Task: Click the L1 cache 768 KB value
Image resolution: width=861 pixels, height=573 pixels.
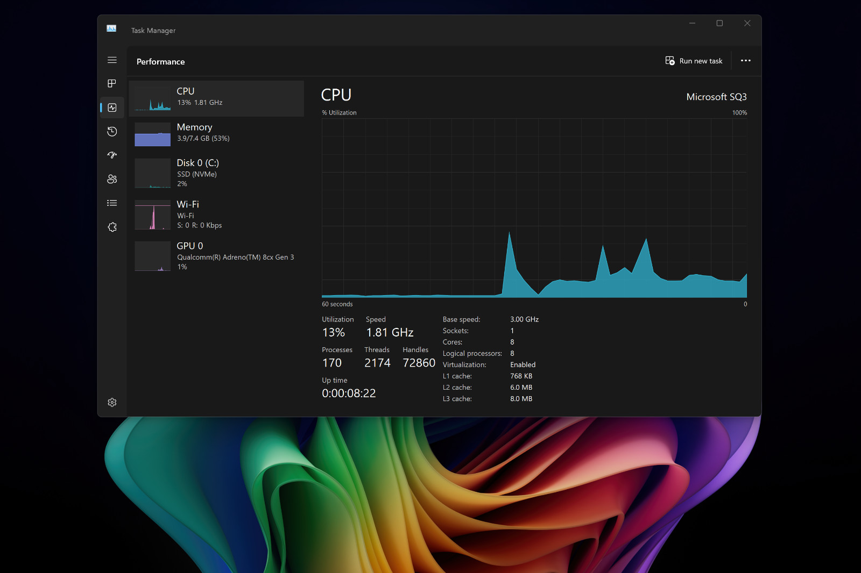Action: (x=521, y=376)
